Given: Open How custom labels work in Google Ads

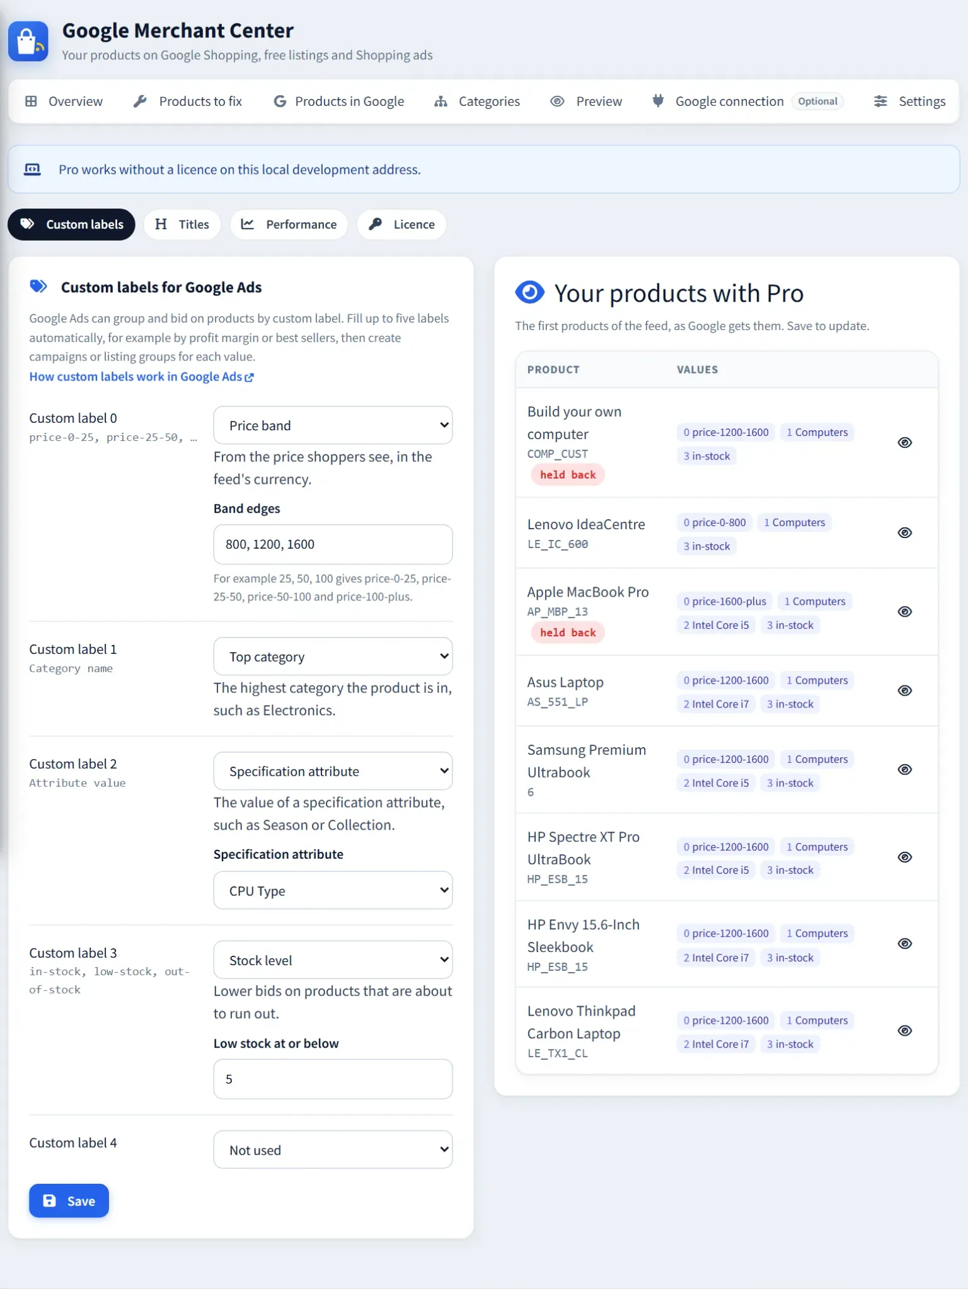Looking at the screenshot, I should pos(141,377).
